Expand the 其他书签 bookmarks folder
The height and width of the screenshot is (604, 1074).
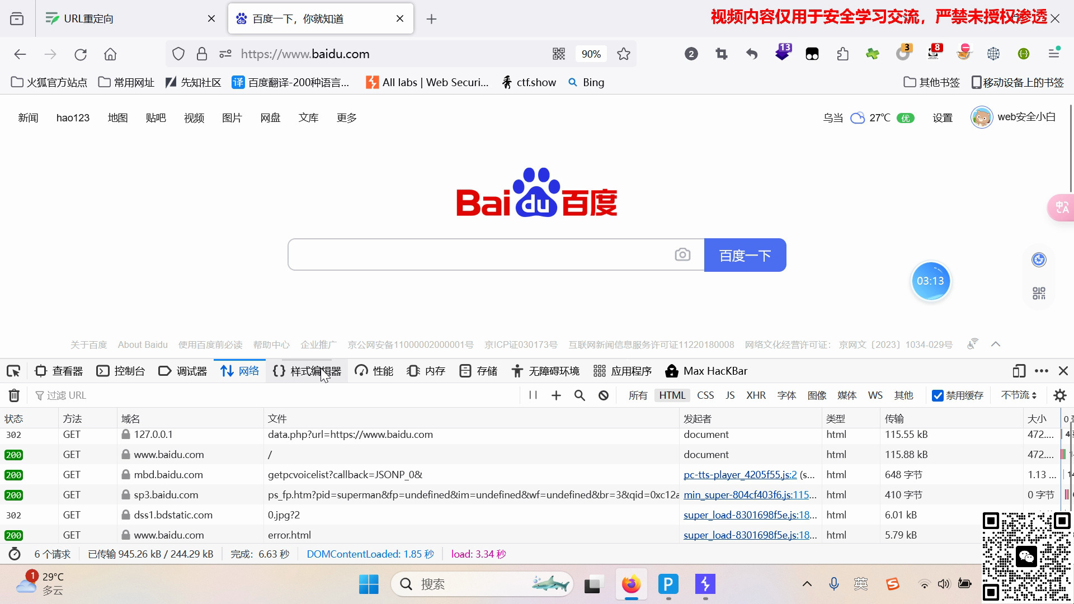(932, 83)
